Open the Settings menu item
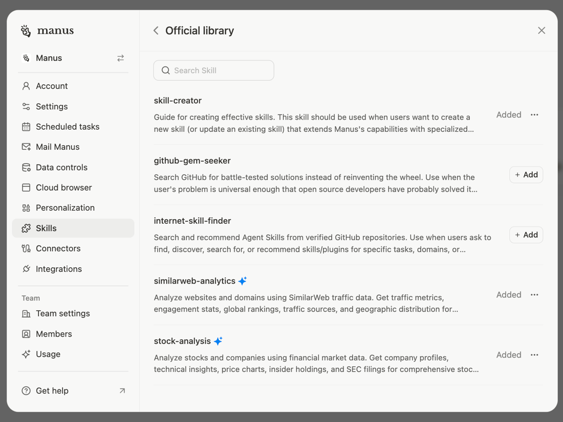Image resolution: width=563 pixels, height=422 pixels. [x=73, y=106]
